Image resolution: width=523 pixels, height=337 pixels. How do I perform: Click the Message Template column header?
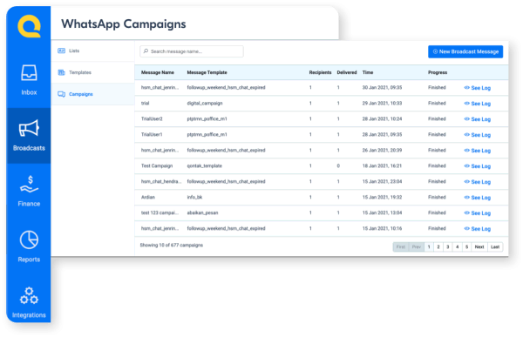(x=207, y=72)
